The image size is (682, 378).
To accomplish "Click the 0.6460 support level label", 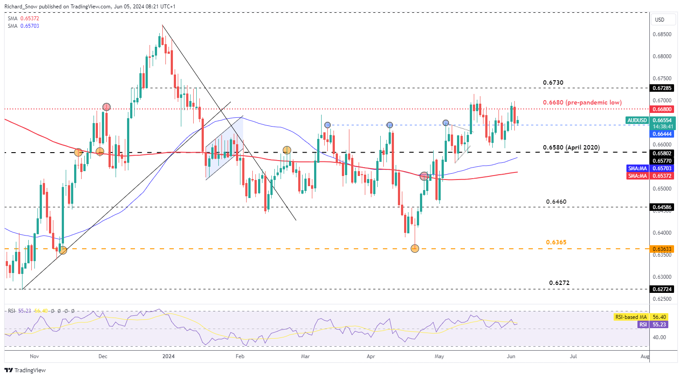I will [x=556, y=202].
